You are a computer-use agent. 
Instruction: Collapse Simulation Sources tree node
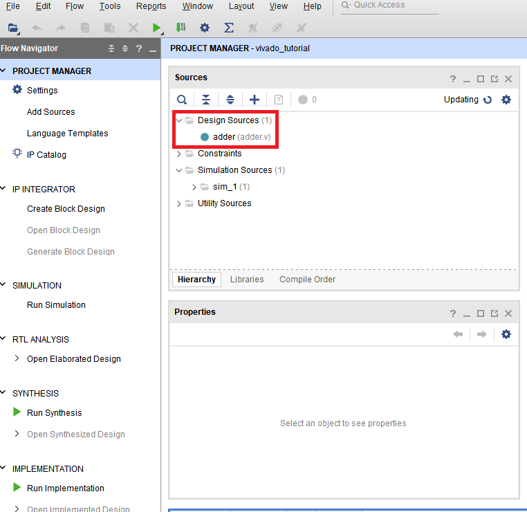[x=179, y=170]
